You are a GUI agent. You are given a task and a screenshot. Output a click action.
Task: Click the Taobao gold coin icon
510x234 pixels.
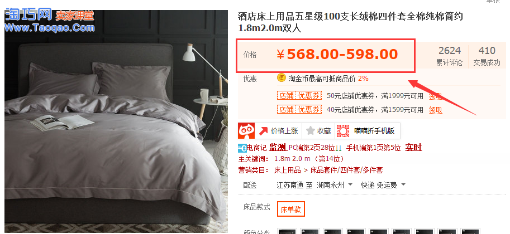281,78
